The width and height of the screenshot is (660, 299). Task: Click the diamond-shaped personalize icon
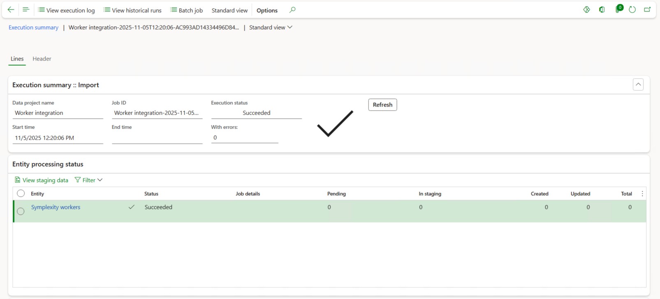586,10
